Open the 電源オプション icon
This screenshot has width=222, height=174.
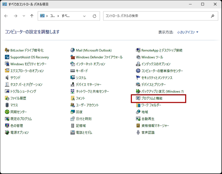pos(7,132)
